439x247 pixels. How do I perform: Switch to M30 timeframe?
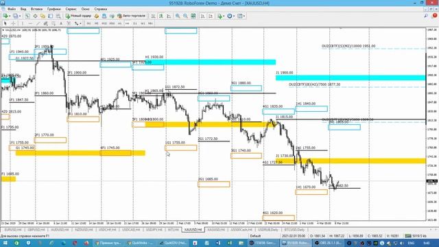pos(112,23)
